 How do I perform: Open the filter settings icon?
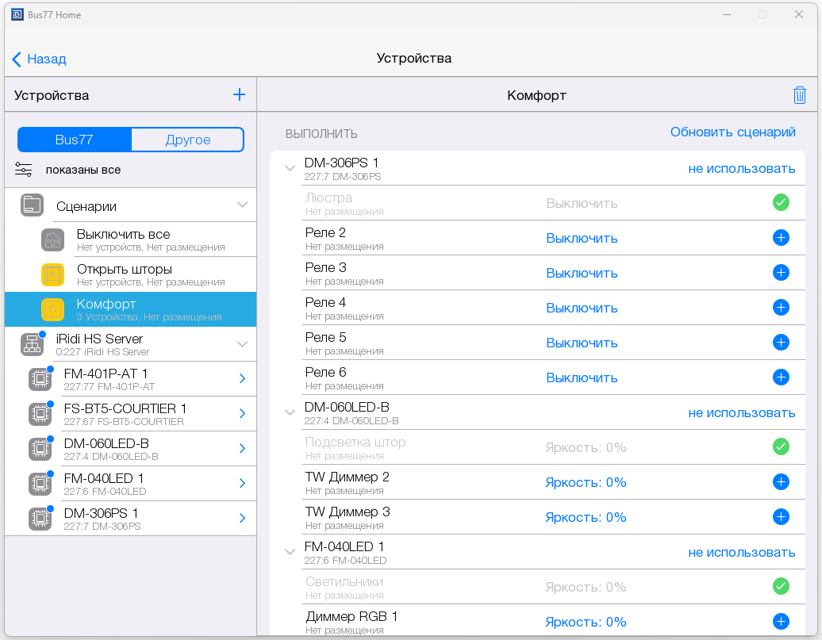point(24,170)
